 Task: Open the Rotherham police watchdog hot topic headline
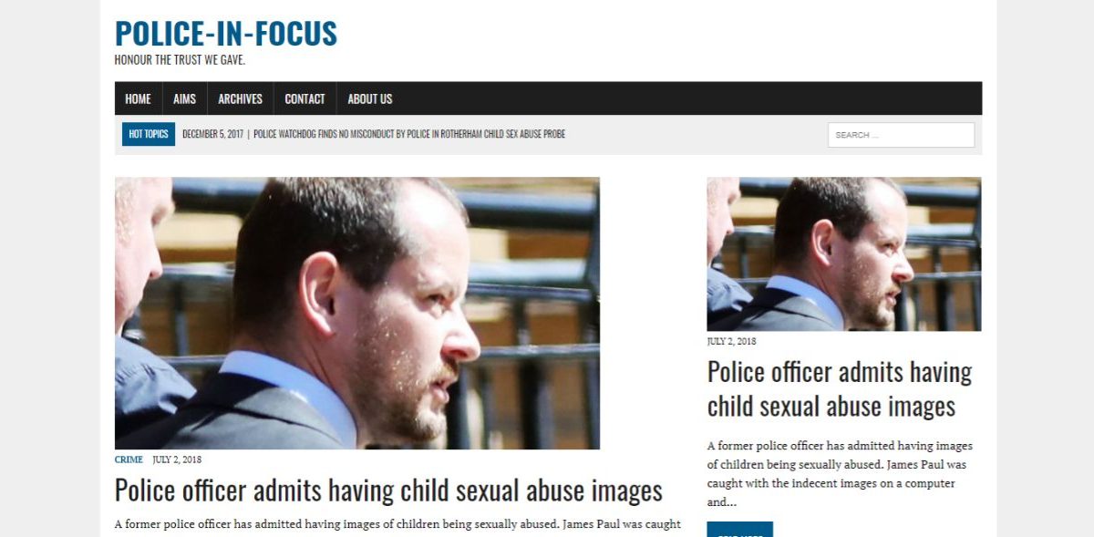tap(409, 134)
